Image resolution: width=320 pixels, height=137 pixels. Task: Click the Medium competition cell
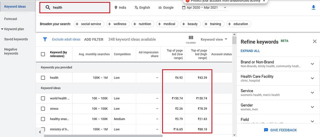tap(119, 119)
